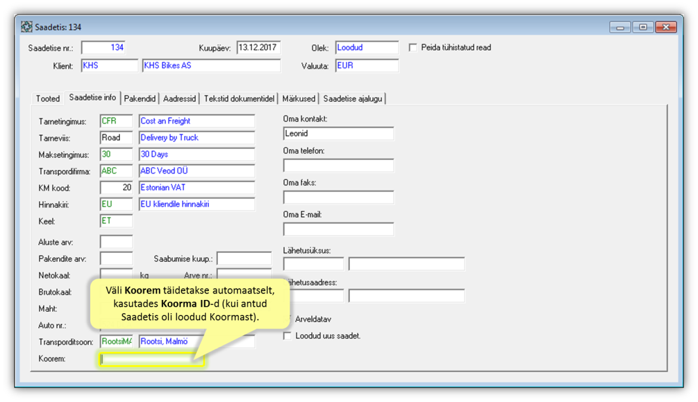Click the Hinnakiri code field EU
Screen dimensions: 698x402
click(x=116, y=204)
